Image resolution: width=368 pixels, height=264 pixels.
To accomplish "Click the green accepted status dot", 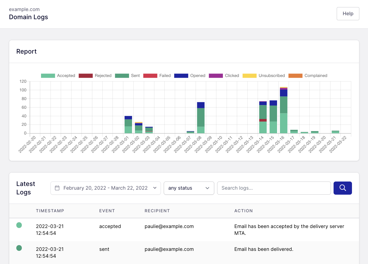I will [x=19, y=225].
